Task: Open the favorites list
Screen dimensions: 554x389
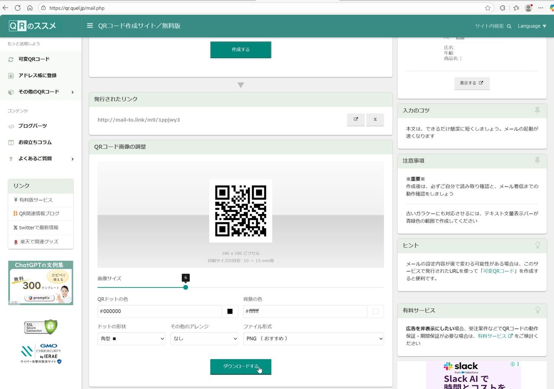Action: (x=516, y=8)
